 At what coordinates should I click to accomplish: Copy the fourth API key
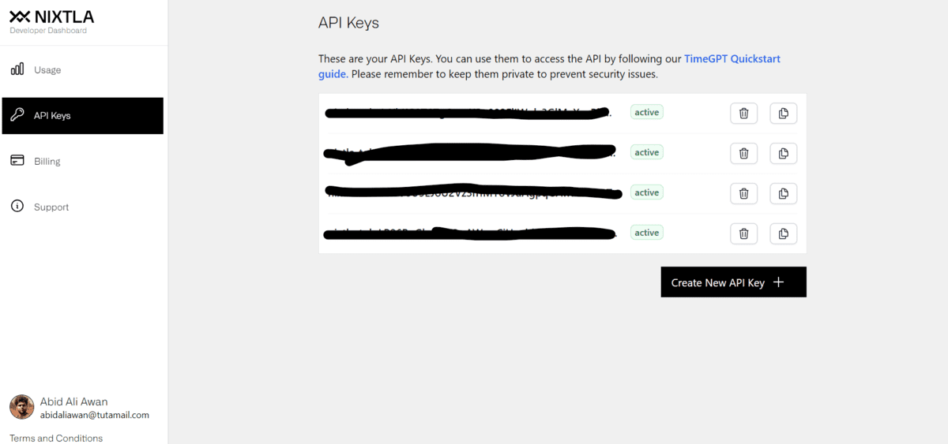783,233
